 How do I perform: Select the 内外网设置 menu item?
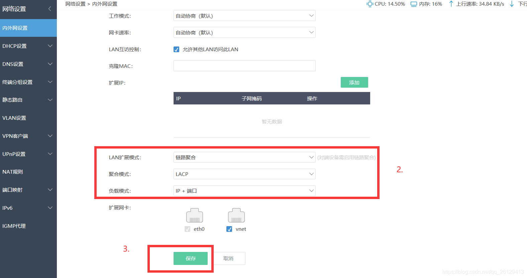[x=28, y=28]
